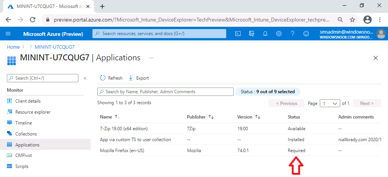The height and width of the screenshot is (177, 388).
Task: Close the Applications blade
Action: click(375, 58)
